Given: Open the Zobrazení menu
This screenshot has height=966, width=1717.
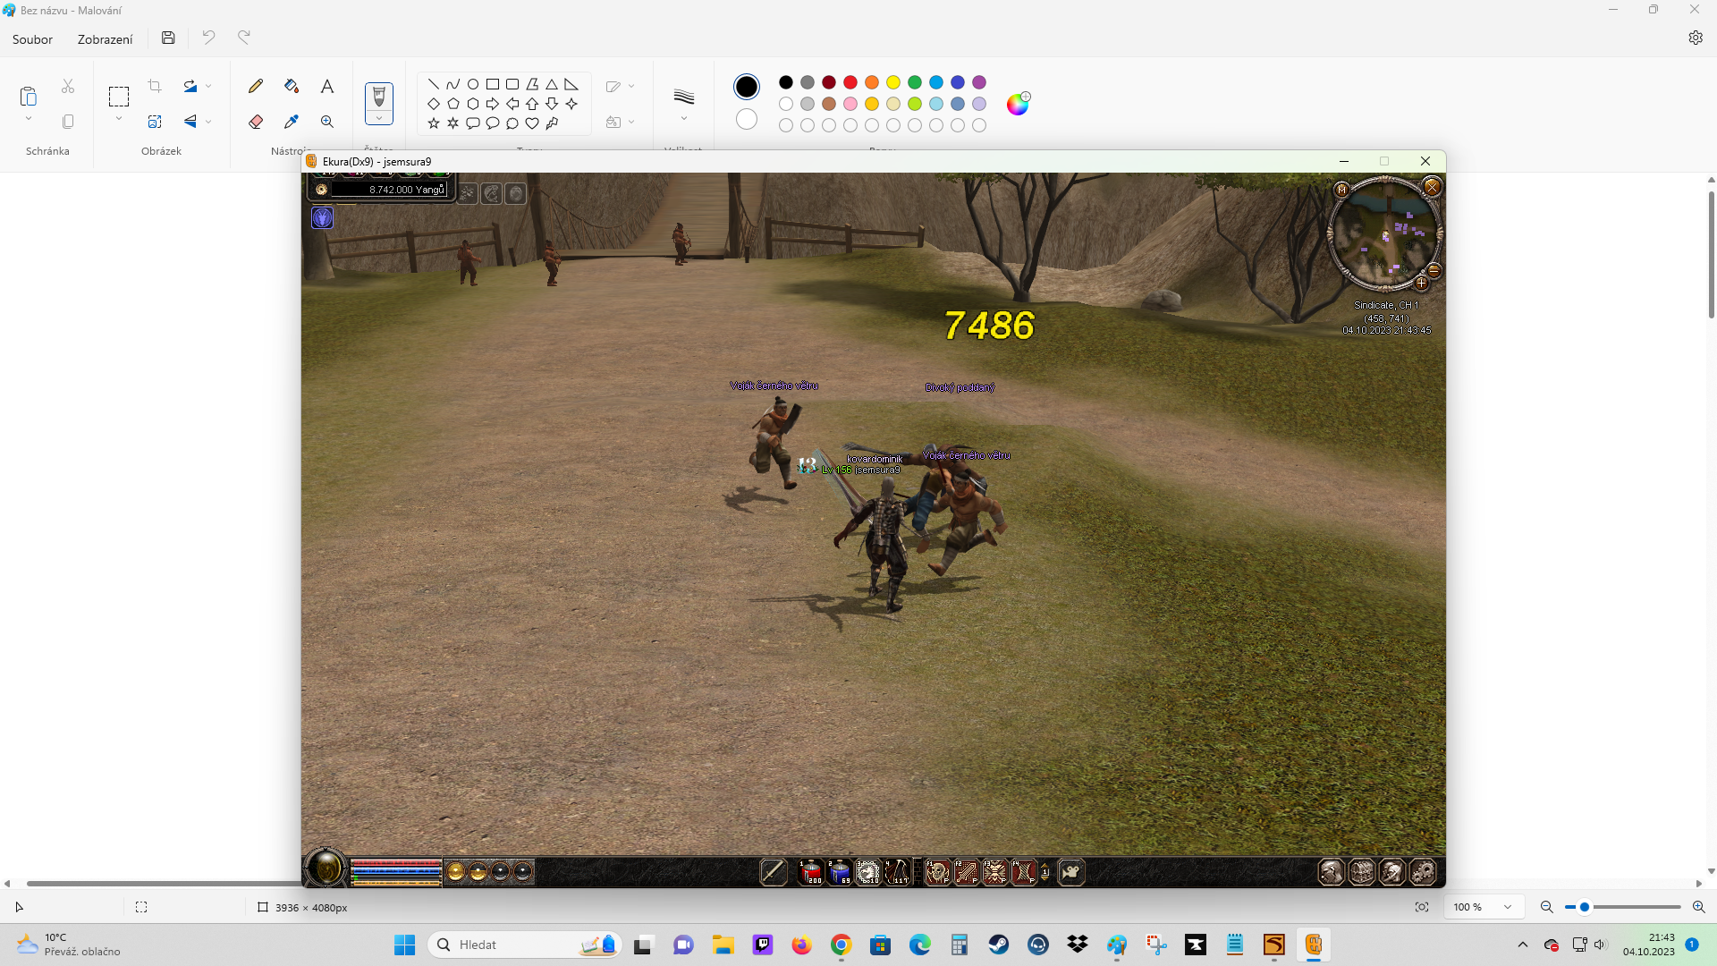Looking at the screenshot, I should pyautogui.click(x=105, y=39).
